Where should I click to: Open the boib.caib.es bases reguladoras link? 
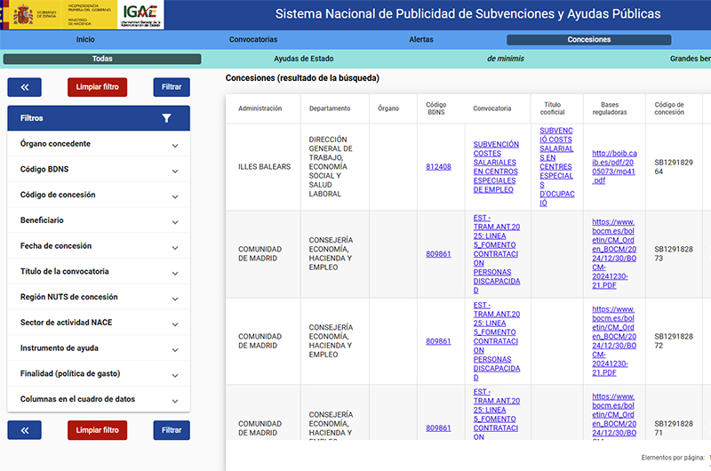coord(614,167)
